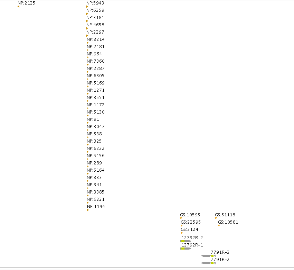Open the NP:2181 feature
This screenshot has height=270, width=294.
pyautogui.click(x=96, y=47)
